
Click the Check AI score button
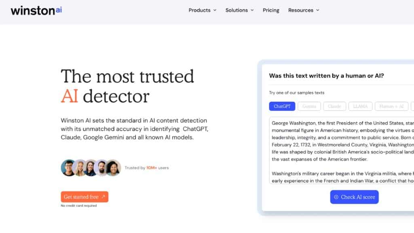pyautogui.click(x=354, y=197)
